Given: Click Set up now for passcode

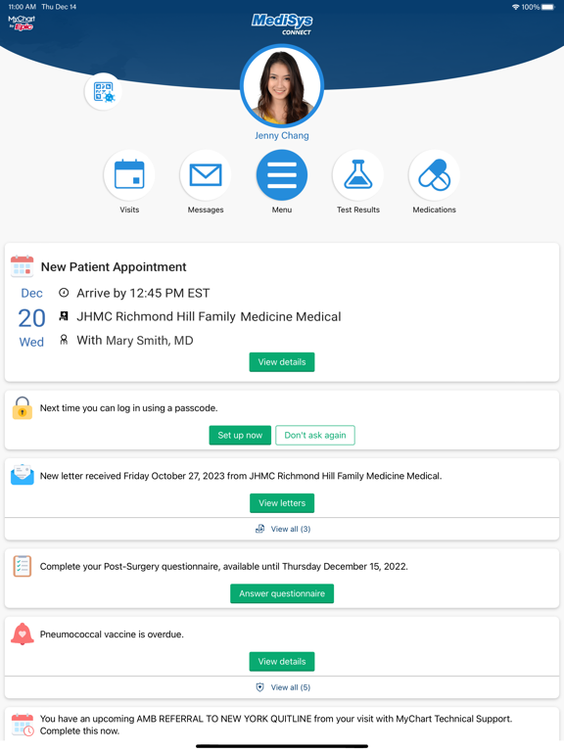Looking at the screenshot, I should pos(240,435).
